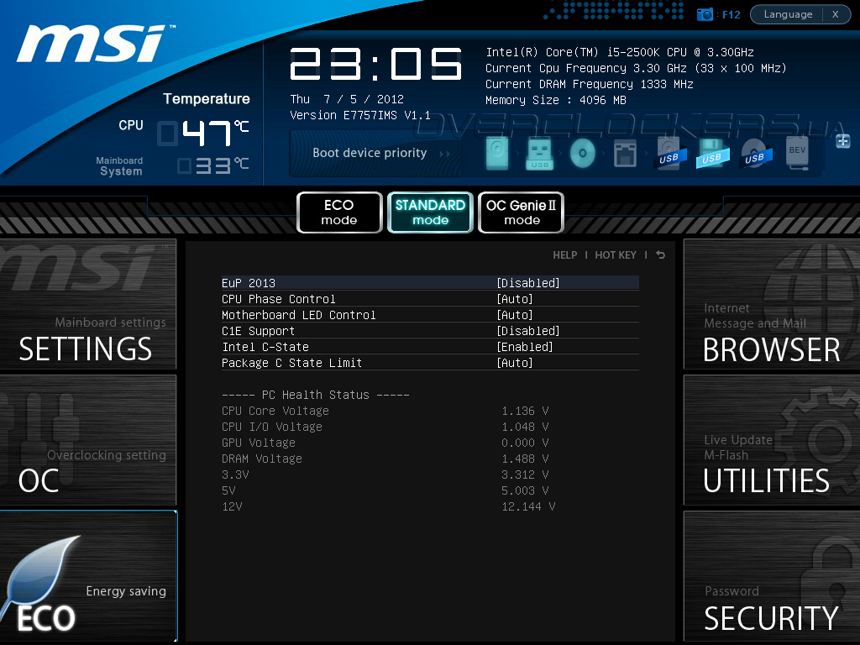Select the USB floppy boot device icon
Screen dimensions: 860x645
tap(712, 153)
